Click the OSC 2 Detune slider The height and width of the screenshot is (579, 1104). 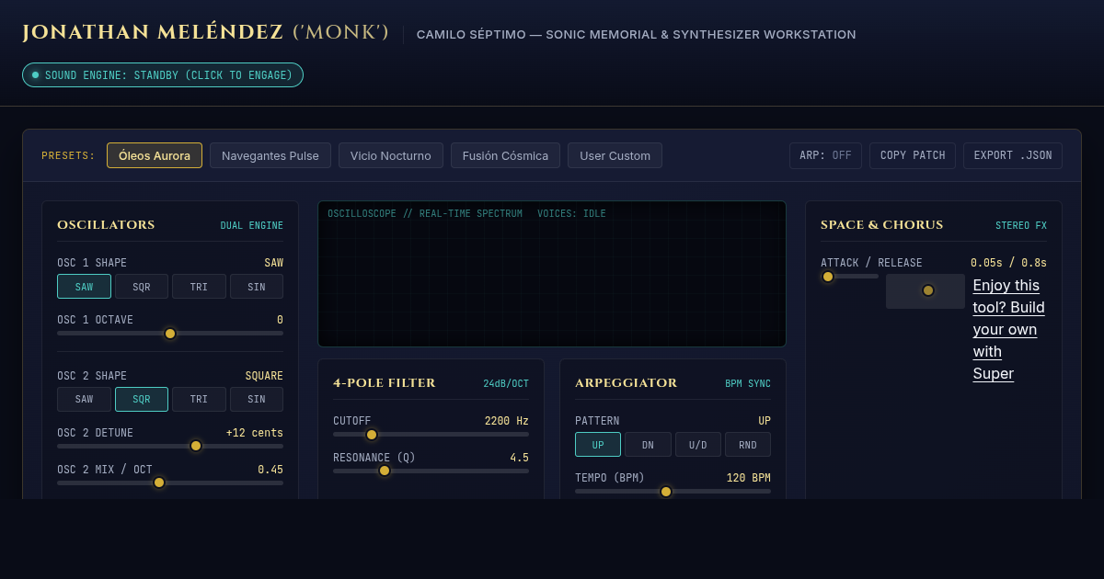[x=170, y=446]
